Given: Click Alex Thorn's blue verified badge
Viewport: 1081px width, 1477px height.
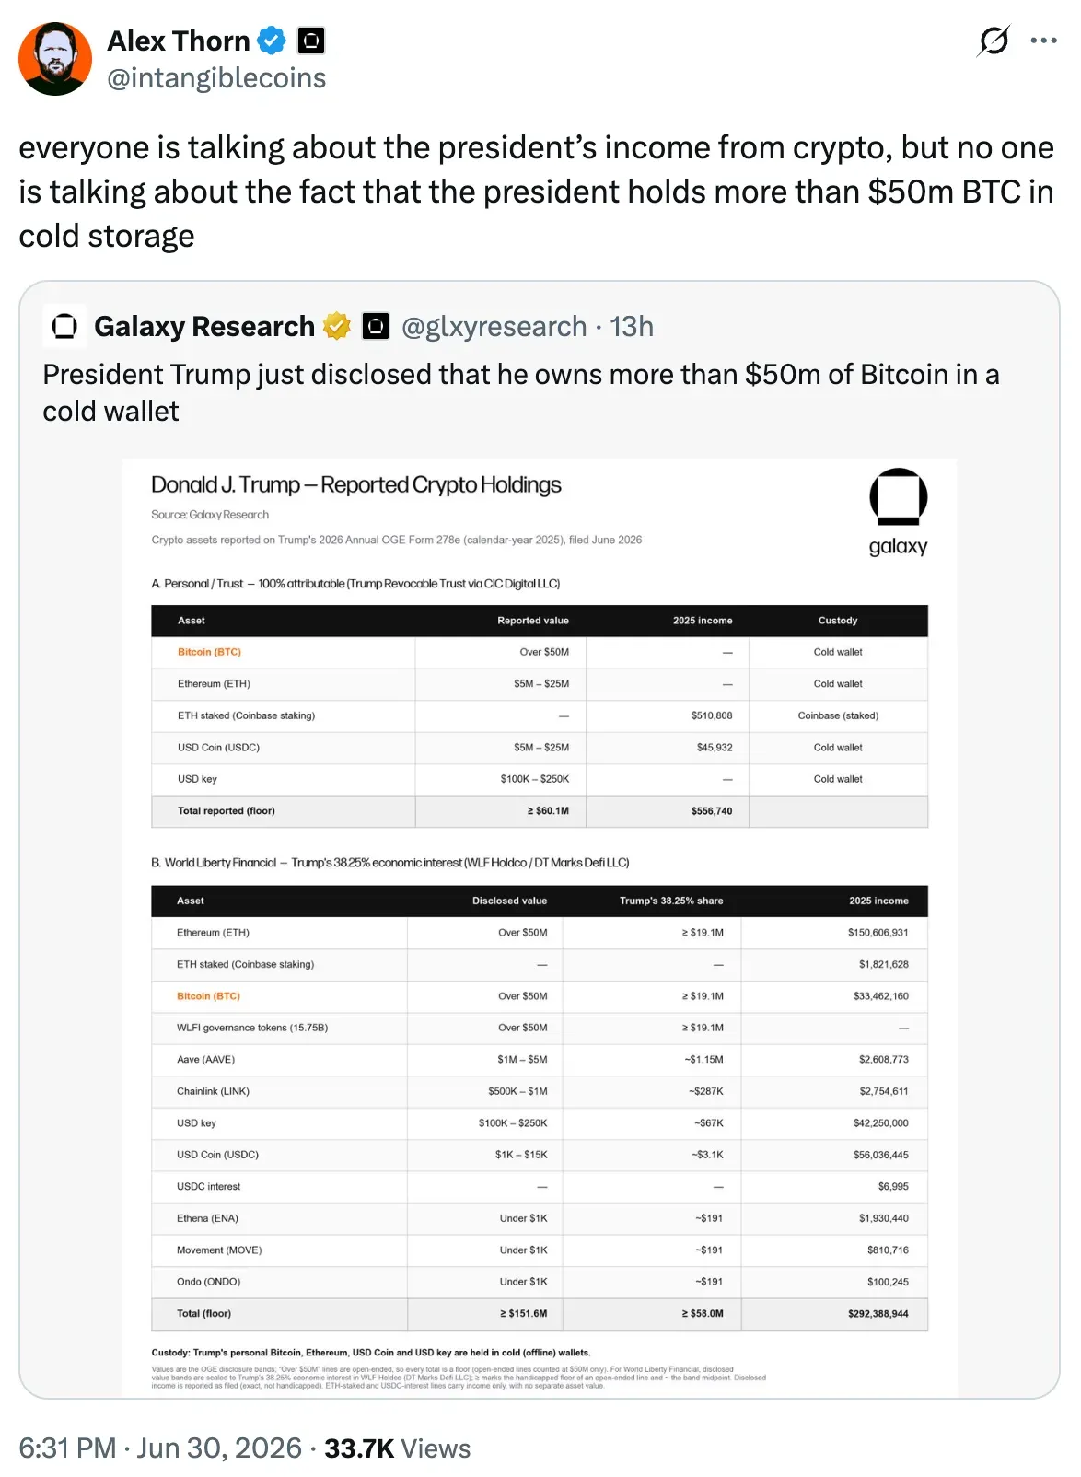Looking at the screenshot, I should [x=272, y=41].
